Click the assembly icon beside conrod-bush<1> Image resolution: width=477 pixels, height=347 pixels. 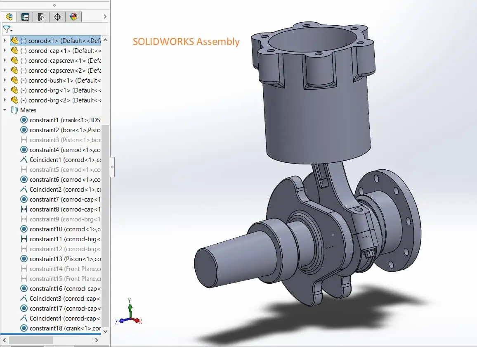(x=15, y=80)
